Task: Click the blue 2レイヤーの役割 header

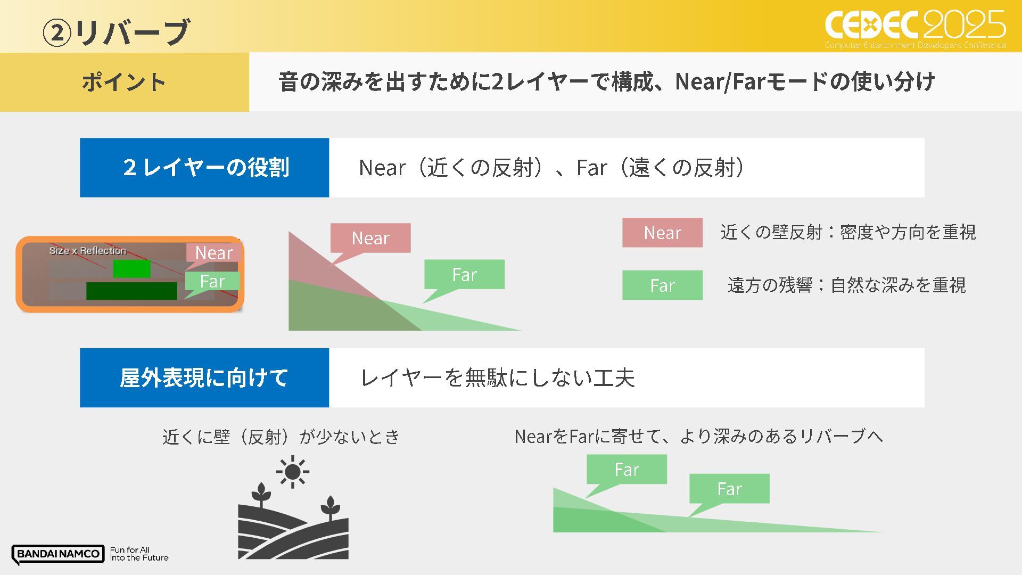Action: (204, 168)
